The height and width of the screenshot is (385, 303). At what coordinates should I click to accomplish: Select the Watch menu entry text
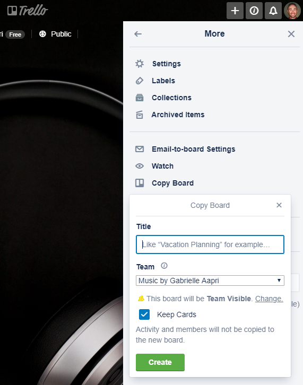tap(163, 166)
